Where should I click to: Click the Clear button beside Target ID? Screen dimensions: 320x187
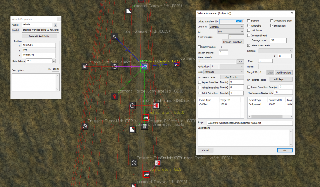click(270, 72)
